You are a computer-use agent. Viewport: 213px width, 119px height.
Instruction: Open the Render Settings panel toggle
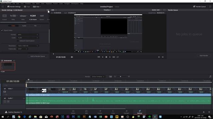(14, 7)
